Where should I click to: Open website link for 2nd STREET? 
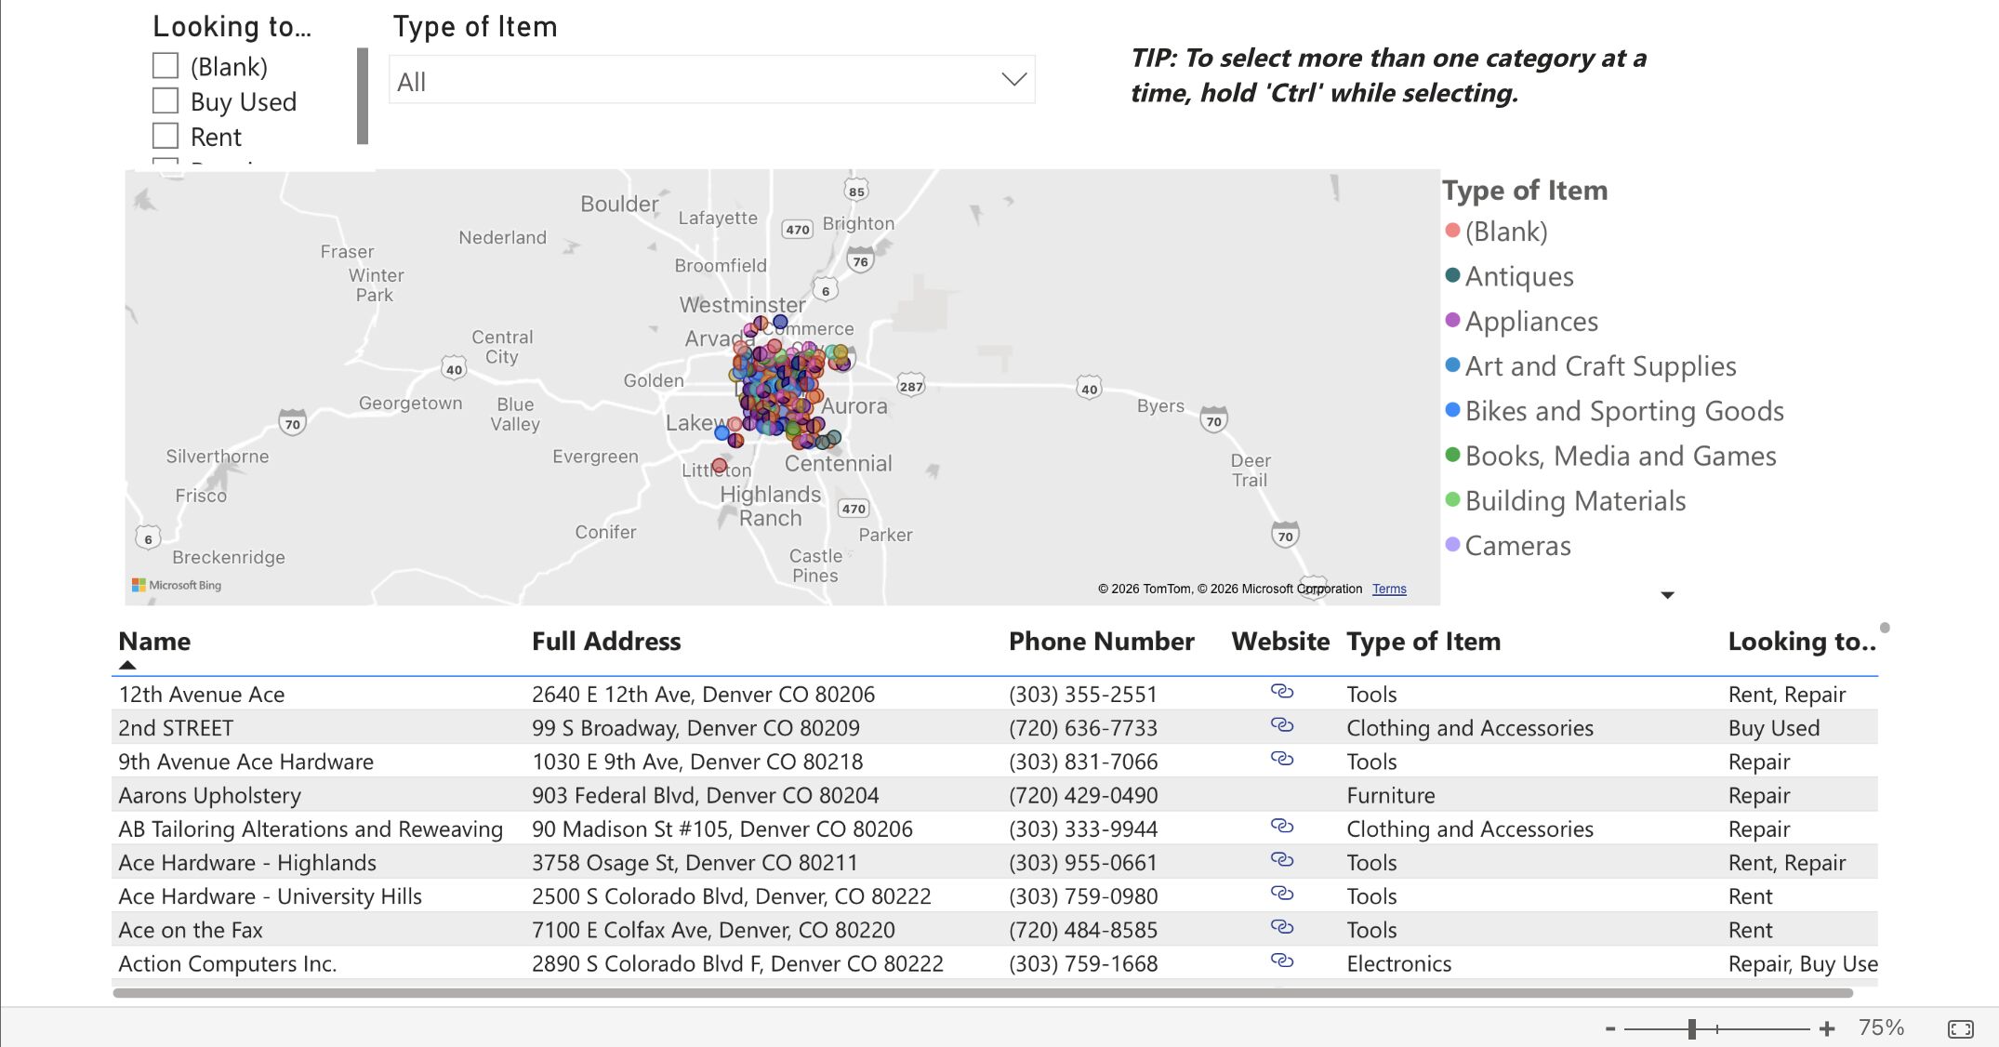[1282, 725]
